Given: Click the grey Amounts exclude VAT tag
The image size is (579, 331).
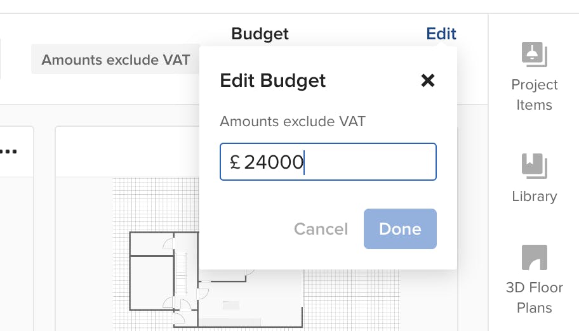Looking at the screenshot, I should [115, 60].
